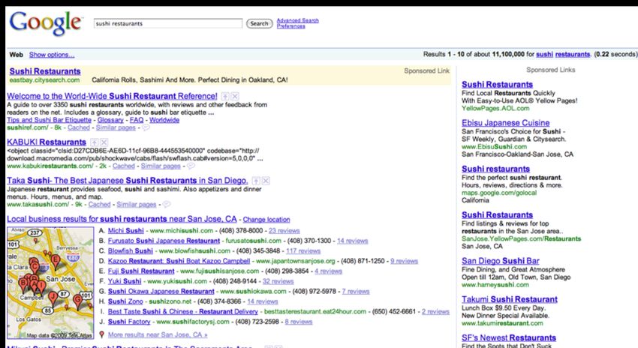Remove the KABUKI Restaurants result
The height and width of the screenshot is (348, 638).
(104, 142)
